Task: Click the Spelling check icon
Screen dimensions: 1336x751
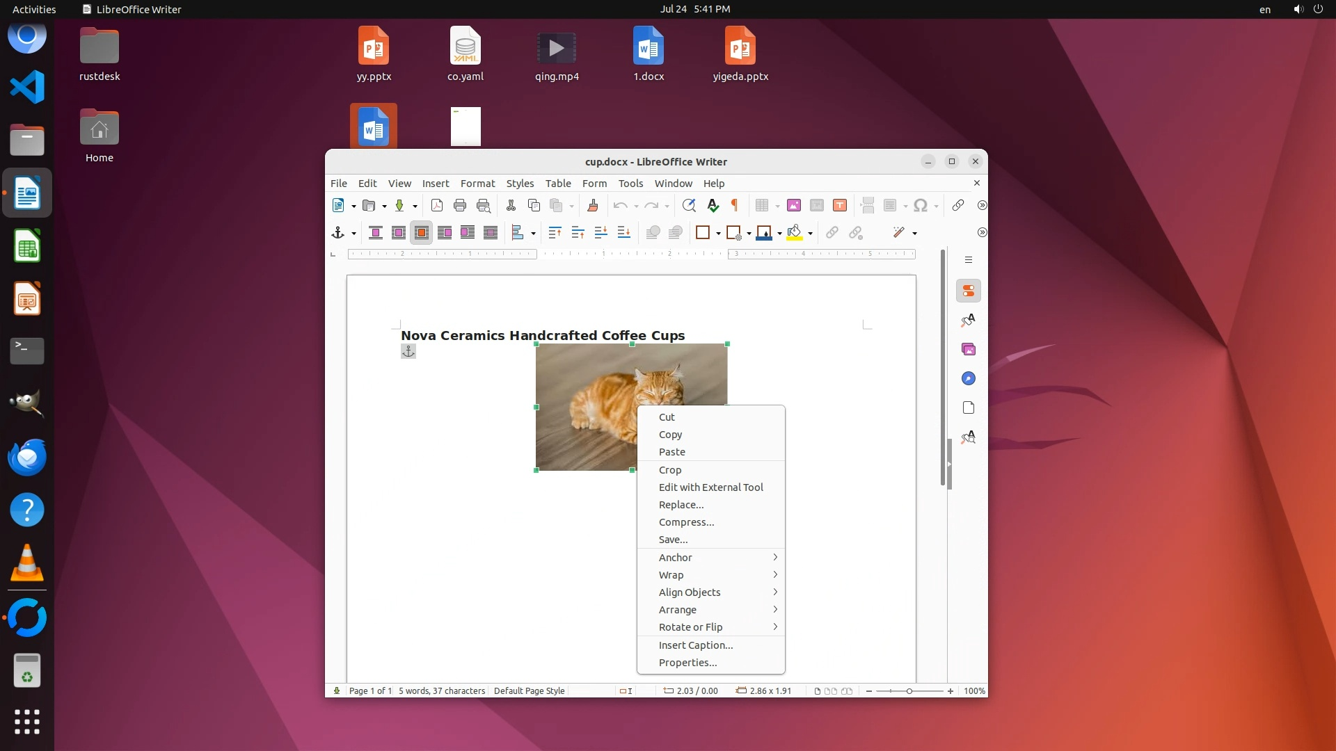Action: [x=713, y=205]
